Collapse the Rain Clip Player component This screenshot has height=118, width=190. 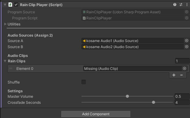click(x=5, y=5)
